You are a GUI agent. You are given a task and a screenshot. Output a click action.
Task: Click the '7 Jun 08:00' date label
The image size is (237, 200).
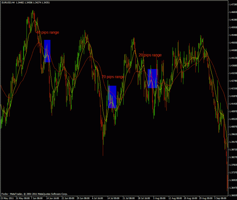pos(37,198)
